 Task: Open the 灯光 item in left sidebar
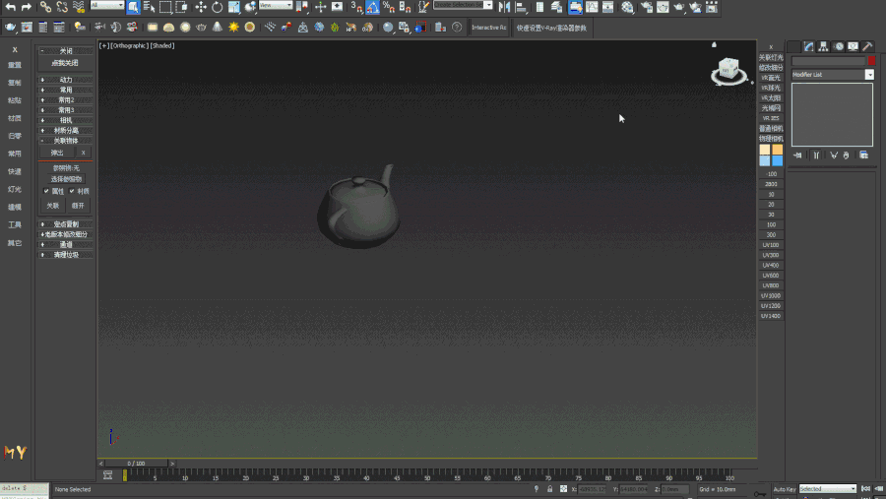15,189
